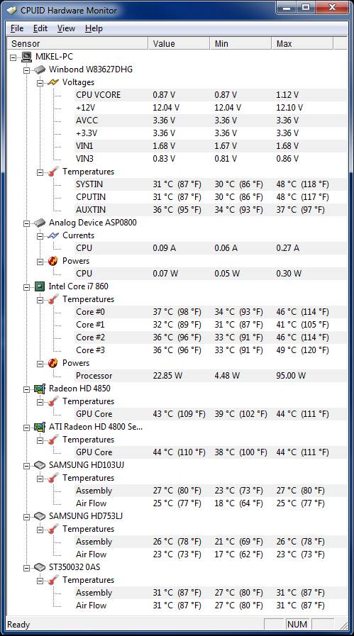Collapse the Winbond W83627DHG node
This screenshot has height=636, width=354.
(x=26, y=69)
